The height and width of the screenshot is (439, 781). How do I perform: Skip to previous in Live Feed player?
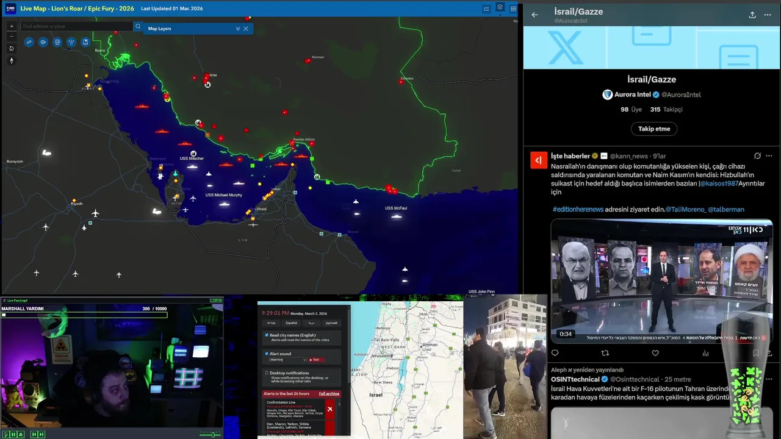point(34,434)
